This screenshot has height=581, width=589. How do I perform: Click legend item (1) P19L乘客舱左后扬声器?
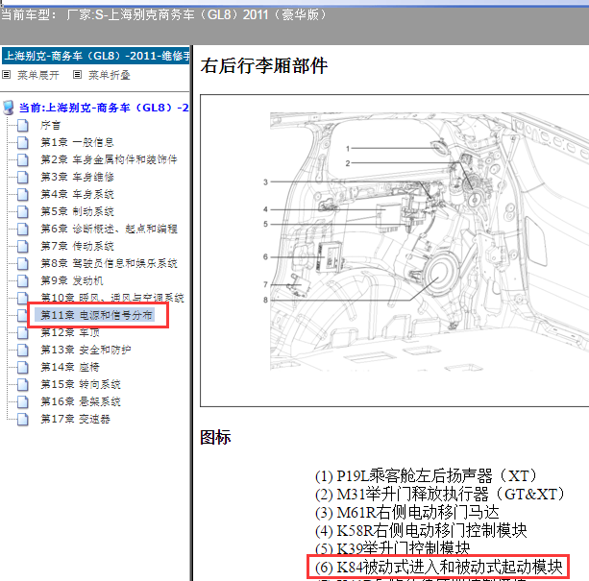(426, 476)
